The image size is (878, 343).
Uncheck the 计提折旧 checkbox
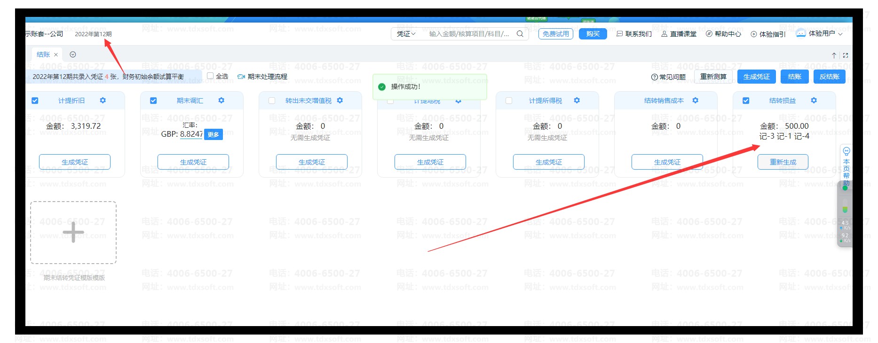pos(35,101)
